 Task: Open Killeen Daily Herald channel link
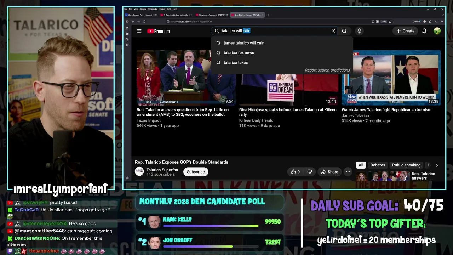point(256,120)
